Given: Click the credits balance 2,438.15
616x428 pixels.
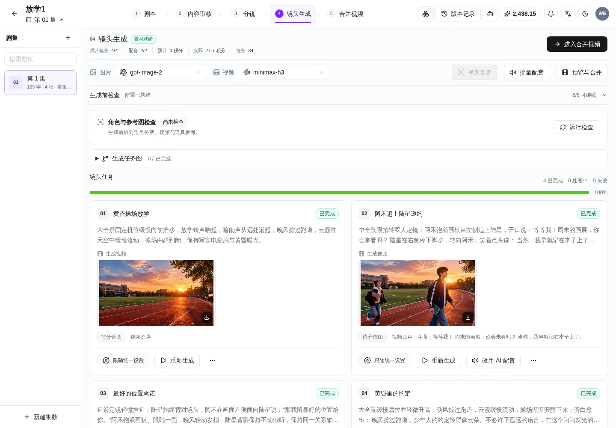Looking at the screenshot, I should click(x=520, y=14).
